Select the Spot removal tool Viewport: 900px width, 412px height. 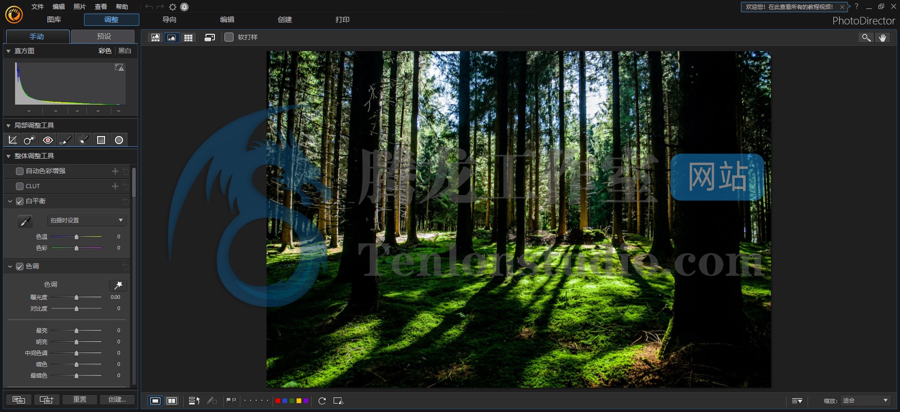(x=29, y=140)
